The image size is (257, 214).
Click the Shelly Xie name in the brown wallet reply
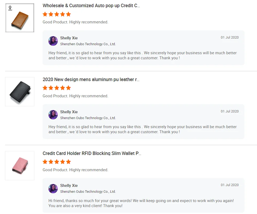click(x=69, y=38)
